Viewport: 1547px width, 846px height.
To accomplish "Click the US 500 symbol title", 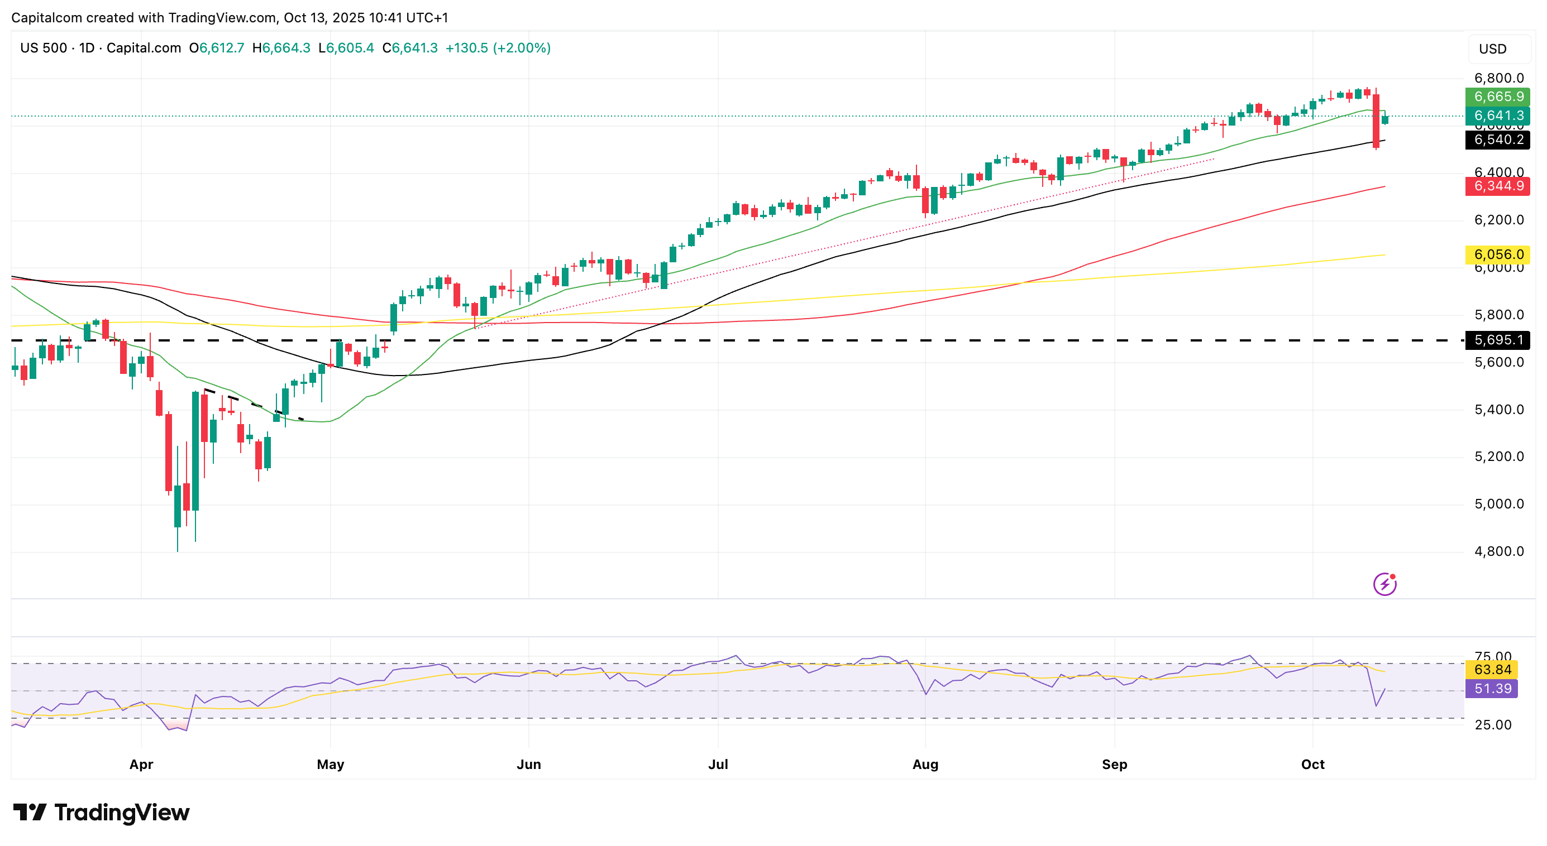I will [43, 48].
